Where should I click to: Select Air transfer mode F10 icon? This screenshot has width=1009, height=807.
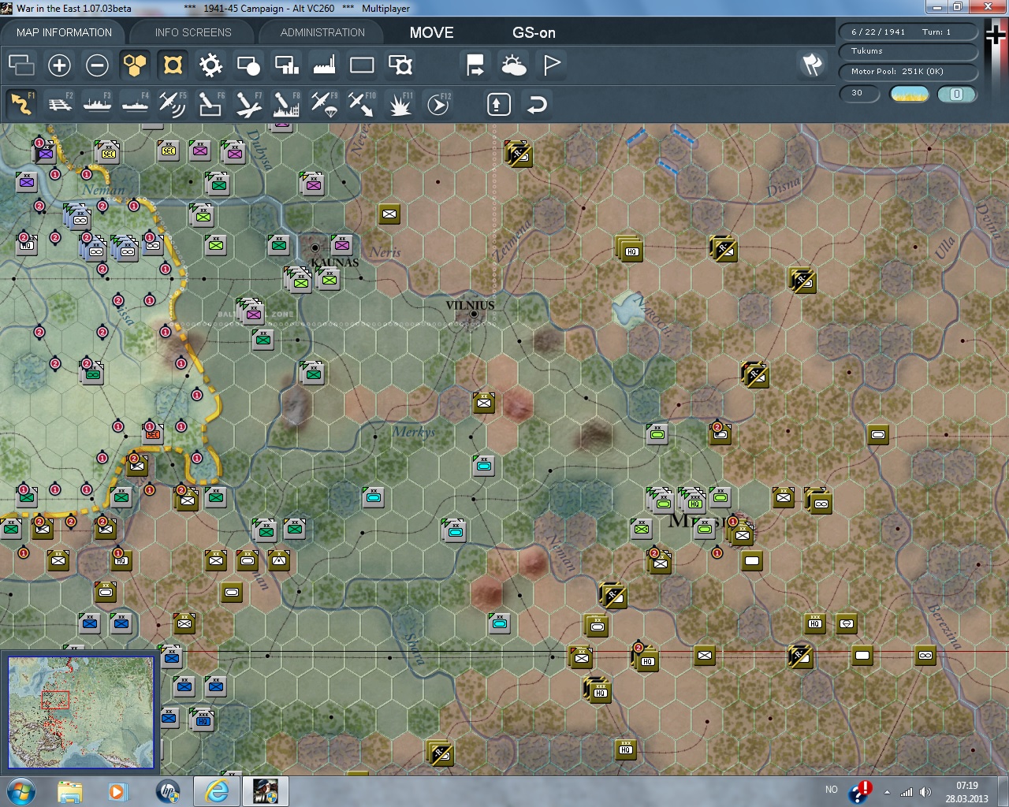362,103
